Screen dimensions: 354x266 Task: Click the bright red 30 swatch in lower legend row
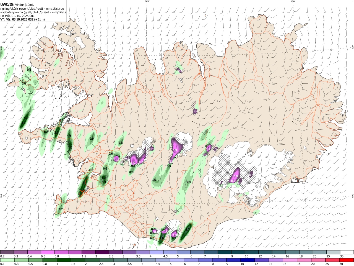click(x=347, y=260)
